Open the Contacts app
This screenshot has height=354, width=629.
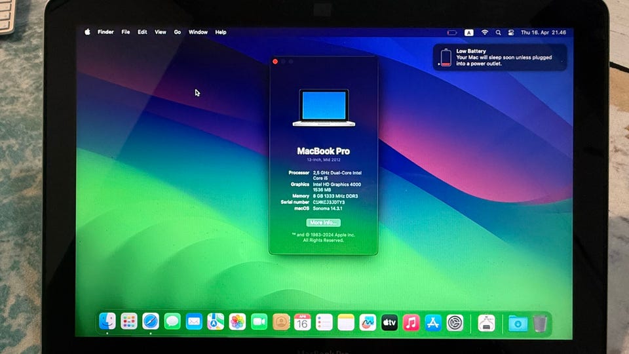281,322
